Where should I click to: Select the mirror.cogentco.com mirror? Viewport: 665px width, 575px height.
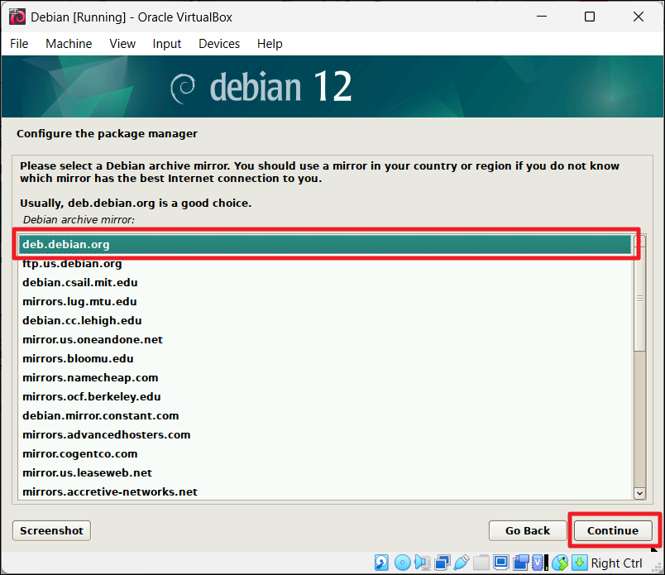tap(325, 454)
